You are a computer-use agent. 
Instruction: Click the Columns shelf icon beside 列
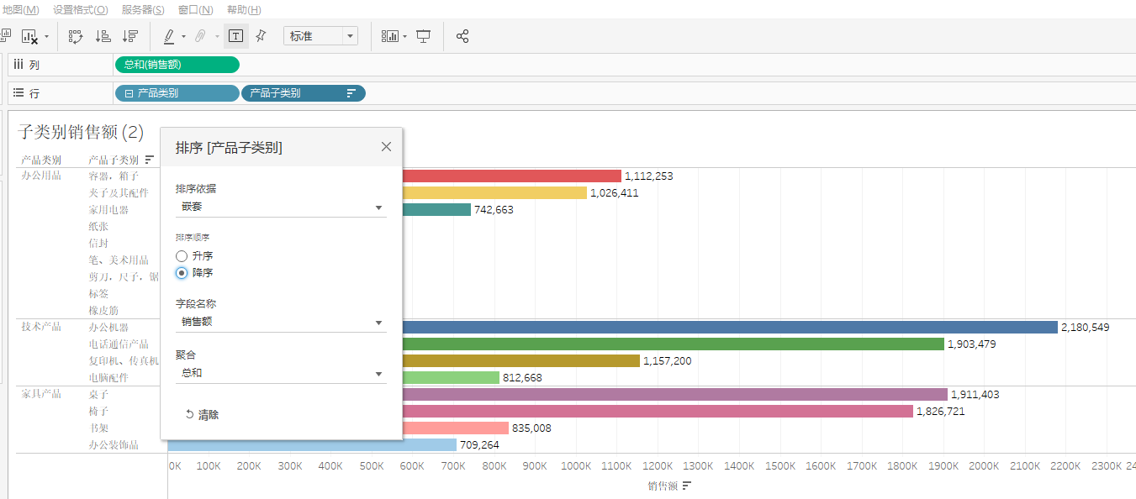18,64
